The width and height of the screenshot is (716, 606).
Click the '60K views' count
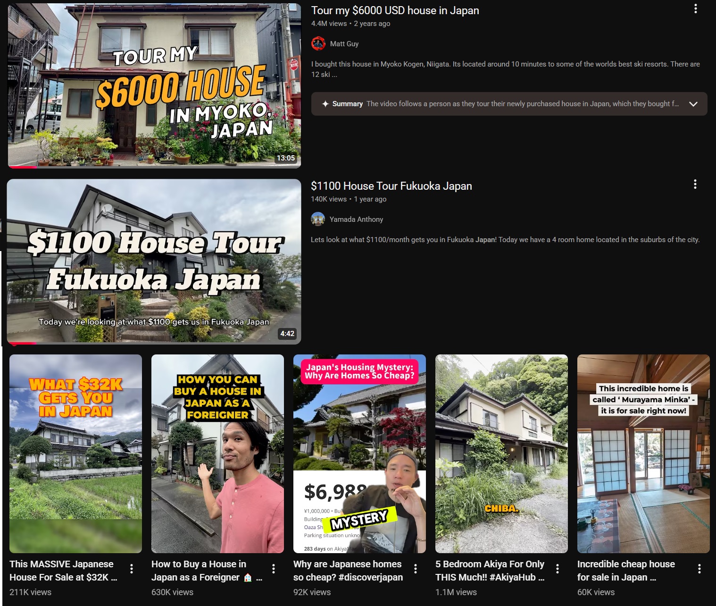click(596, 592)
